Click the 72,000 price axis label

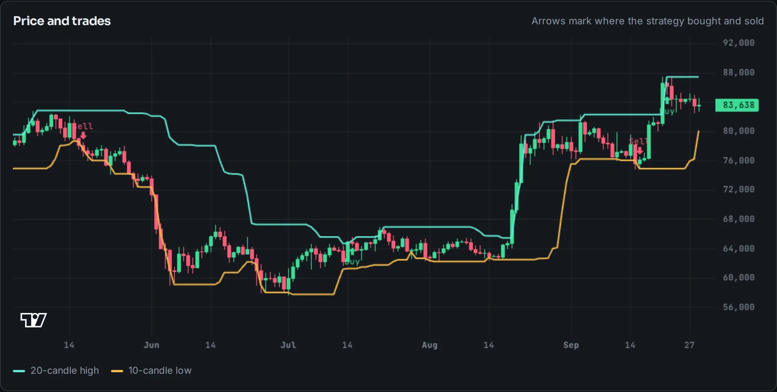pyautogui.click(x=739, y=189)
